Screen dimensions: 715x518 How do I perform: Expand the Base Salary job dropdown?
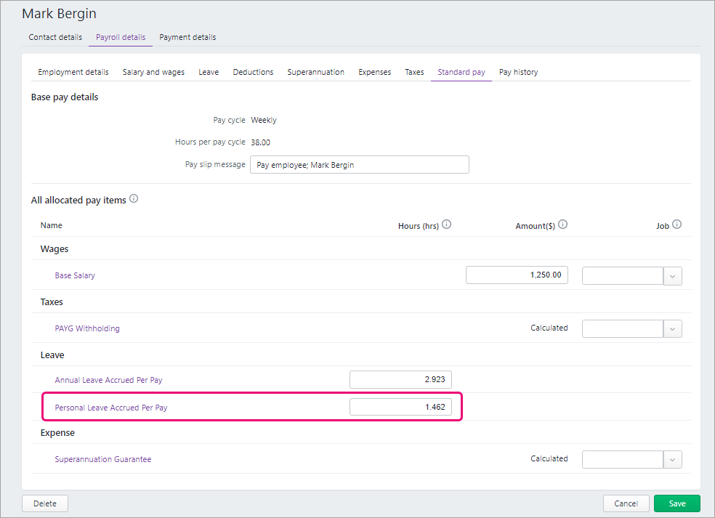(672, 276)
